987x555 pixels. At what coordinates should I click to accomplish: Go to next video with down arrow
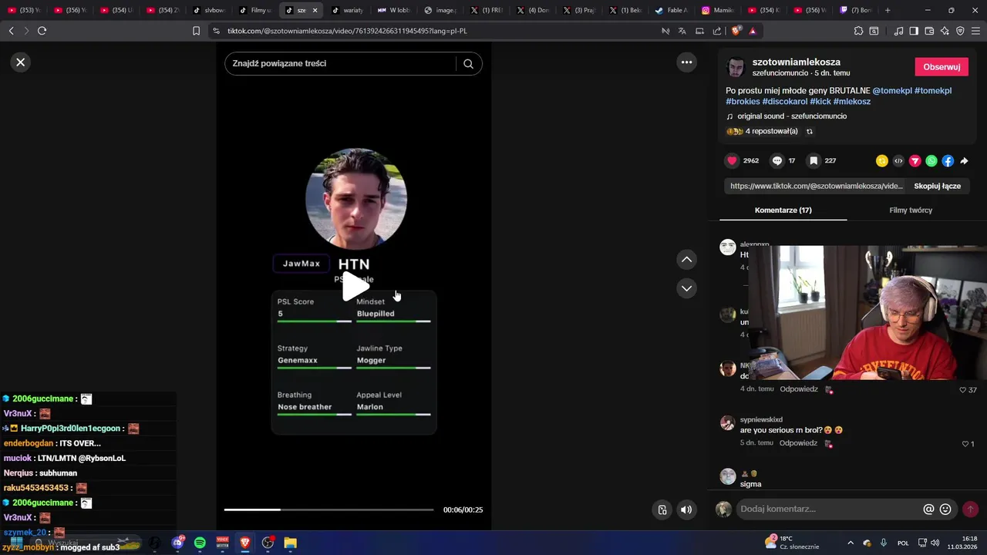[x=686, y=288]
